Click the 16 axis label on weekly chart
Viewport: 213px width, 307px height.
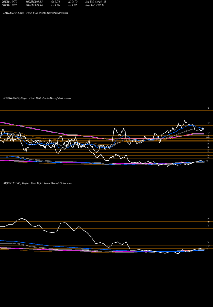pos(208,142)
